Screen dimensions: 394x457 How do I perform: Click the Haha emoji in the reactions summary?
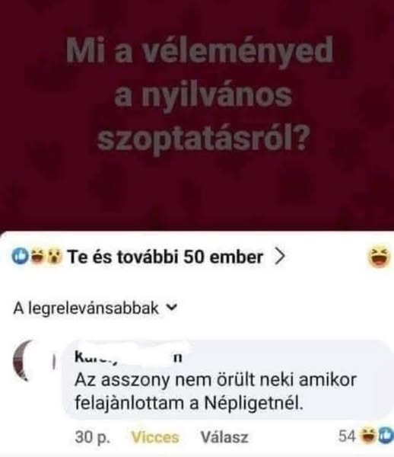37,257
